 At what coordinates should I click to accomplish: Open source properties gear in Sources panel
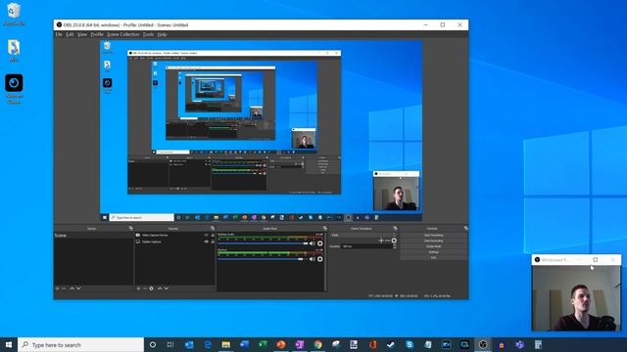tap(151, 288)
